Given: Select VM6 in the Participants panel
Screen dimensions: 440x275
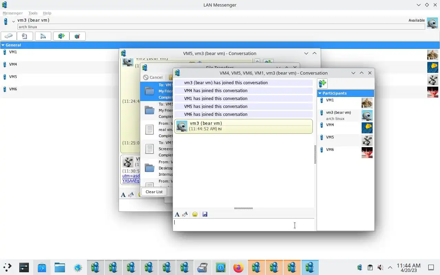Looking at the screenshot, I should click(x=345, y=152).
